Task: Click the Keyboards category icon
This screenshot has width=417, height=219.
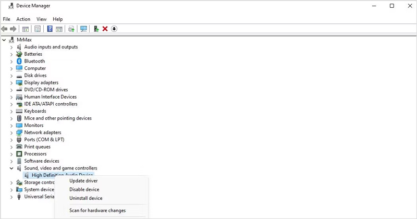Action: (19, 111)
